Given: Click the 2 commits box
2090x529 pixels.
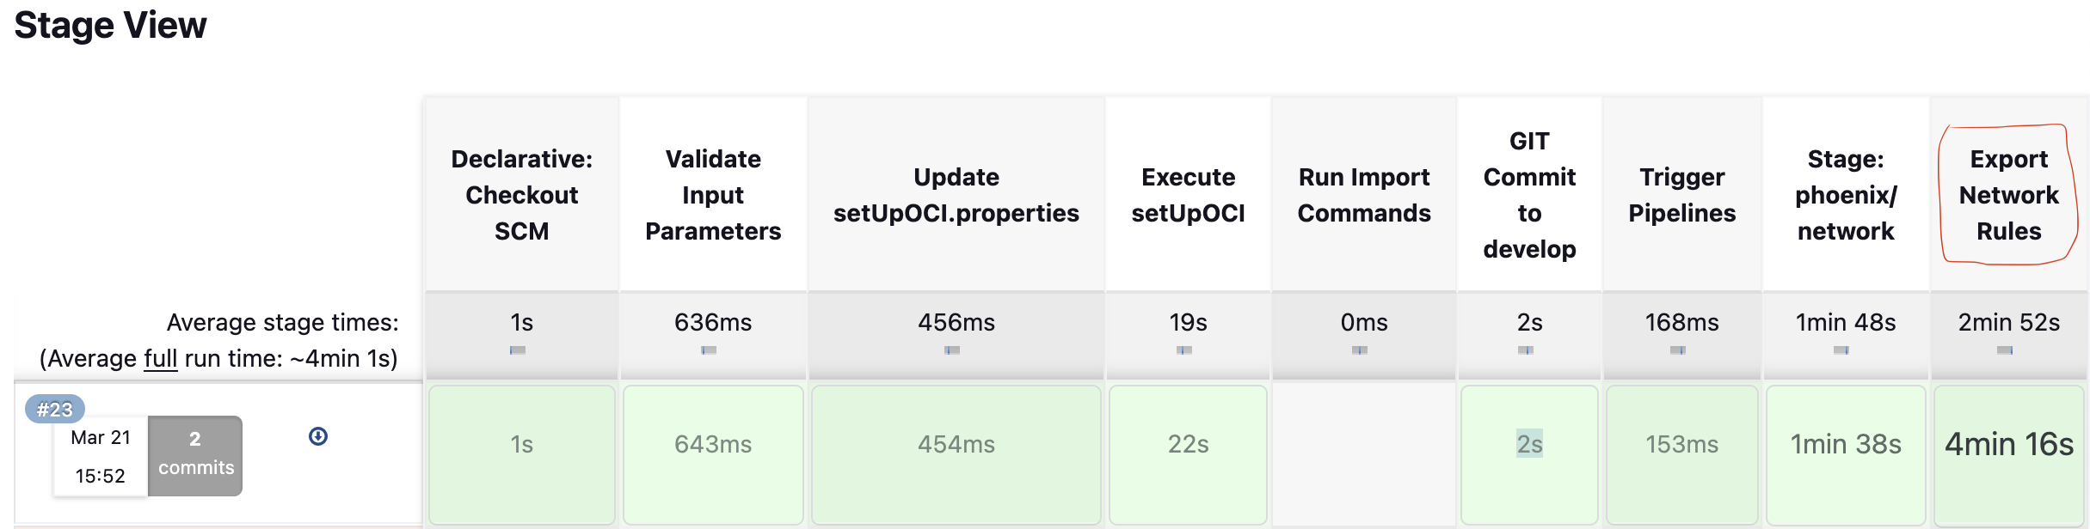Looking at the screenshot, I should click(195, 455).
